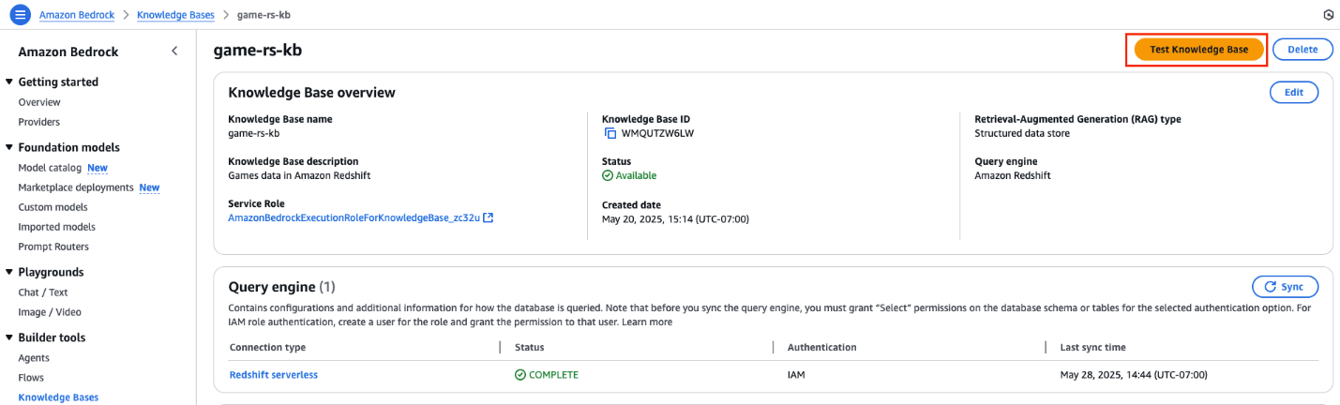Click the game-rs-kb page title
The height and width of the screenshot is (405, 1340).
point(258,50)
